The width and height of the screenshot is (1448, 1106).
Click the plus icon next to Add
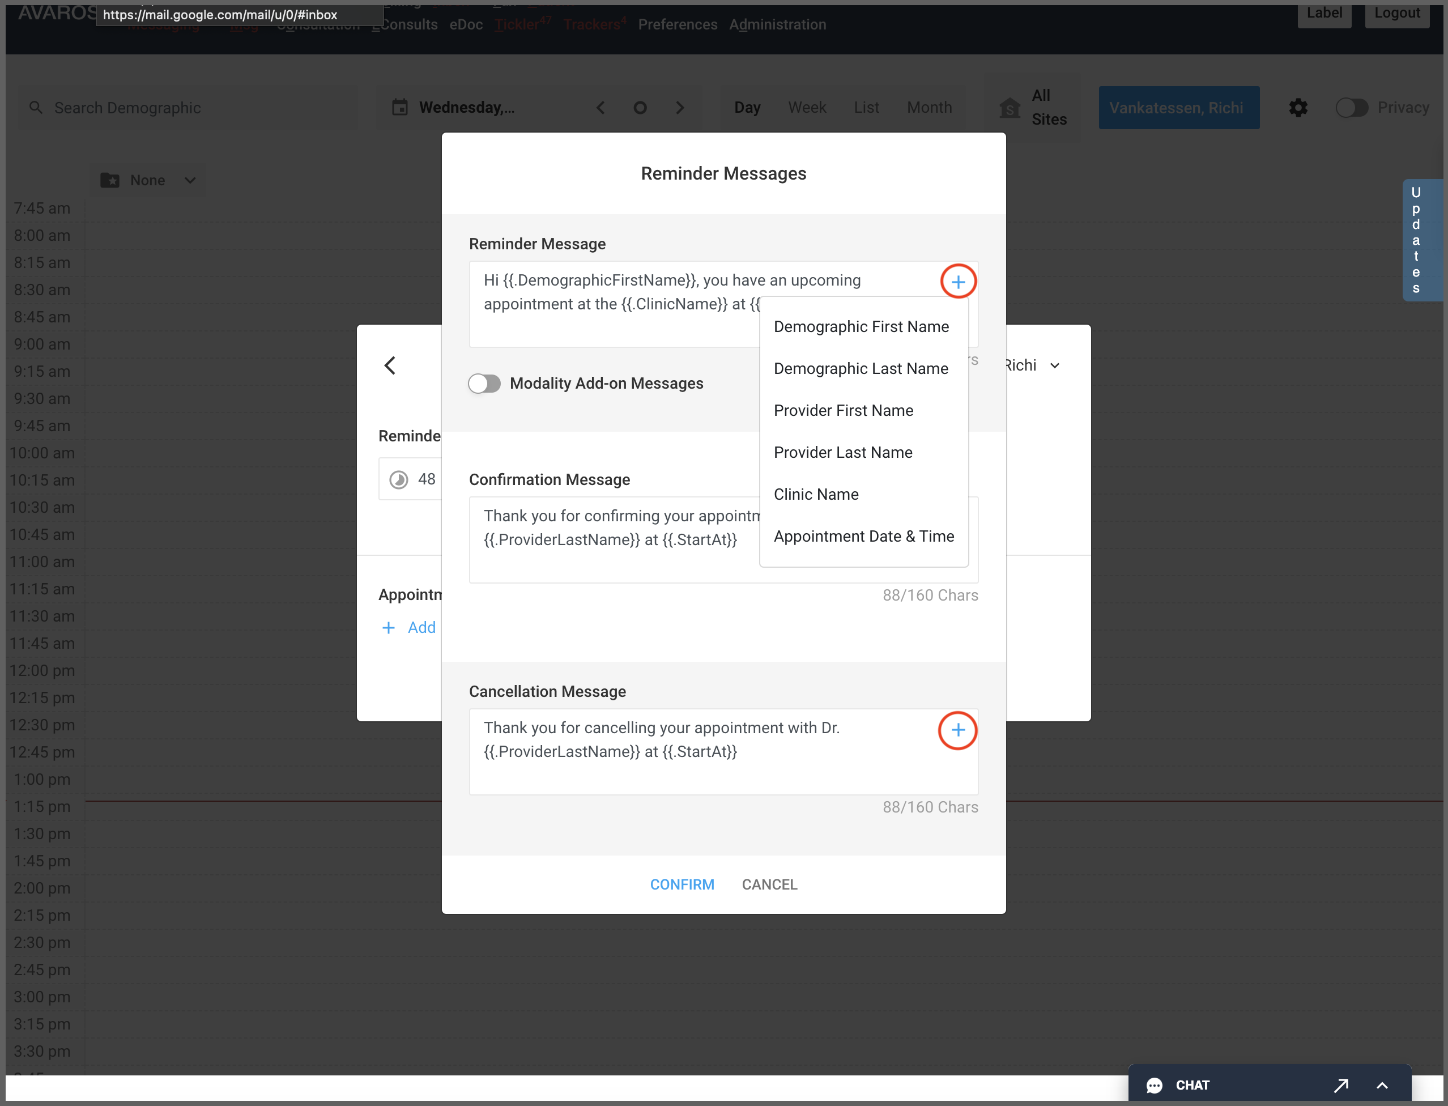pyautogui.click(x=388, y=627)
